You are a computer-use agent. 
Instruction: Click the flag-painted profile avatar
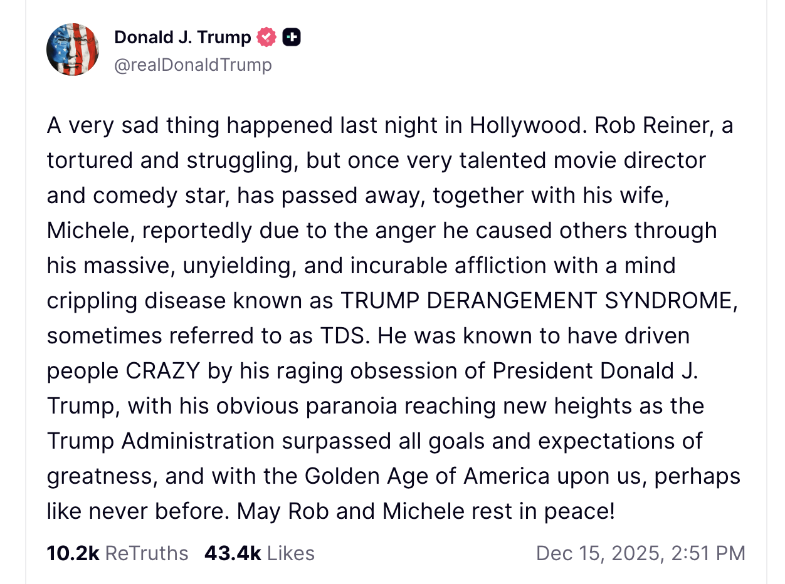[x=72, y=50]
